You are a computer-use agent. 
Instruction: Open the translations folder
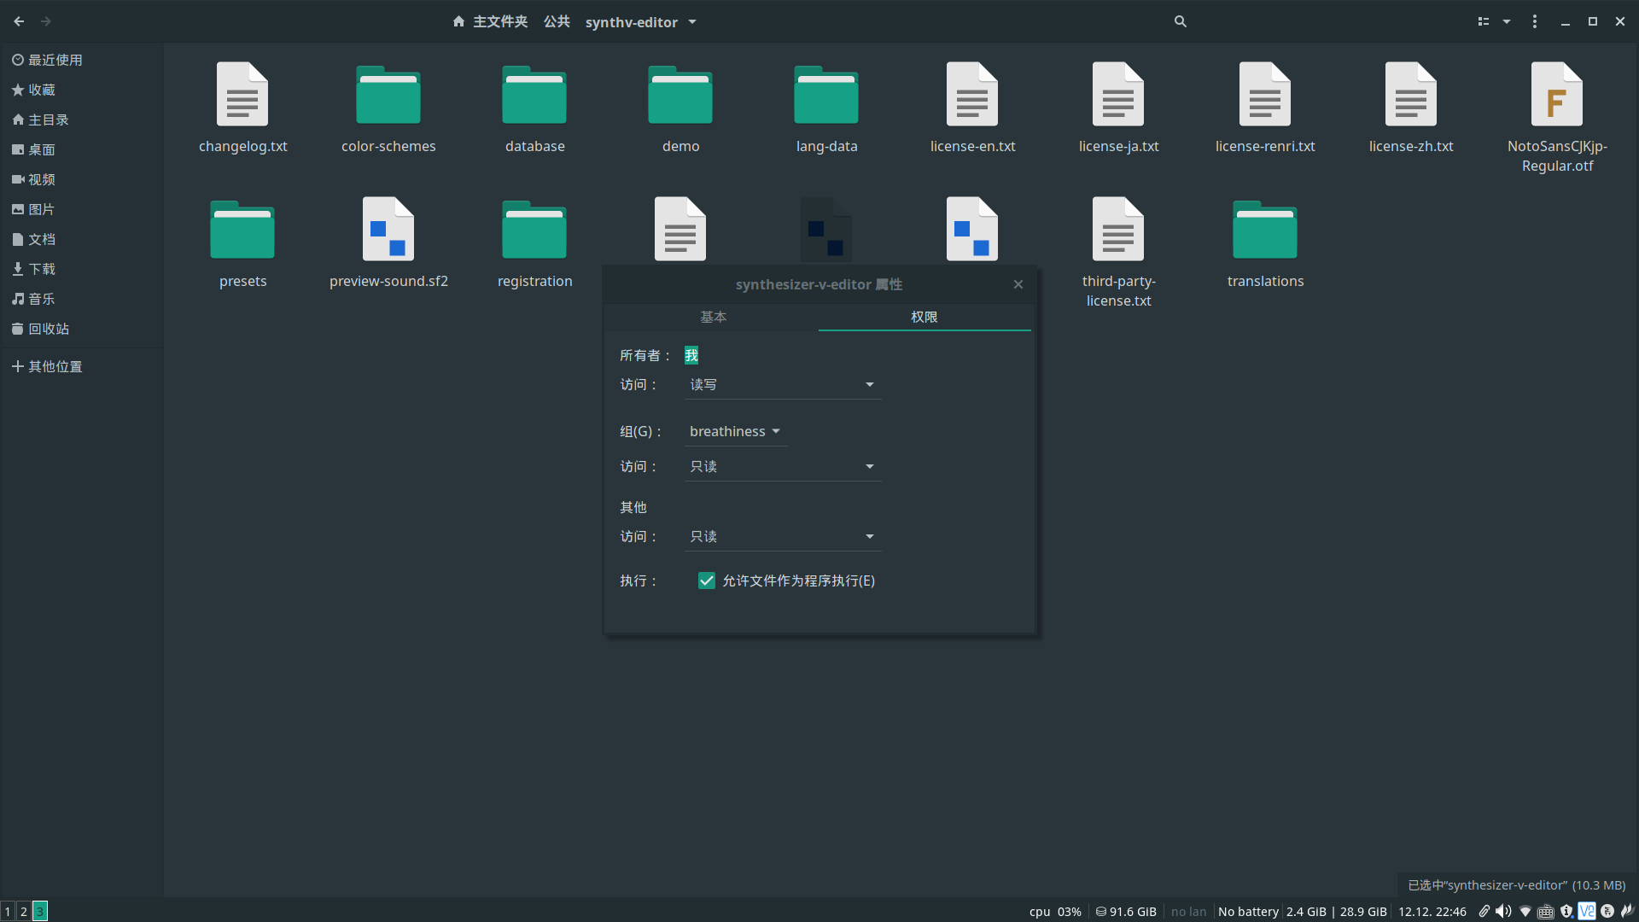(1264, 230)
